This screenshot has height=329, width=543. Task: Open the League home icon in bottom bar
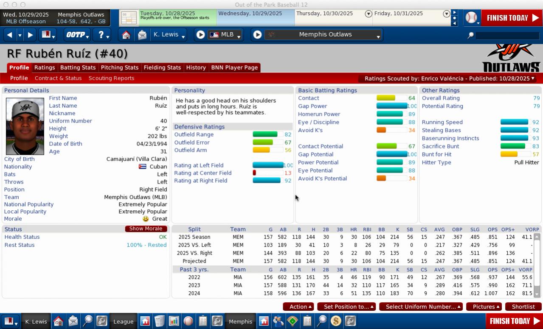coord(145,321)
